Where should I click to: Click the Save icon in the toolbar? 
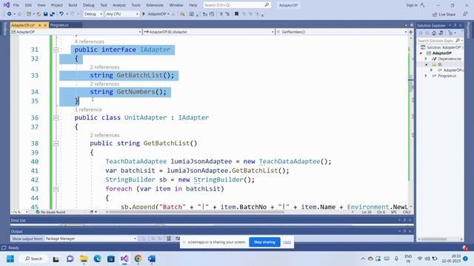(46, 14)
